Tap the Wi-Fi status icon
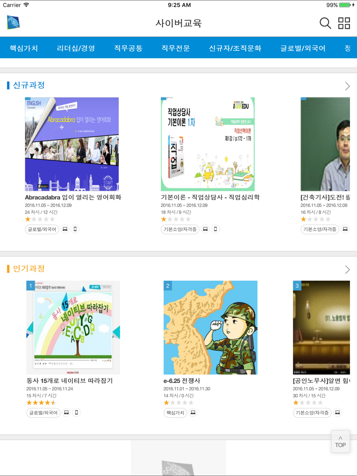357x476 pixels. point(26,5)
